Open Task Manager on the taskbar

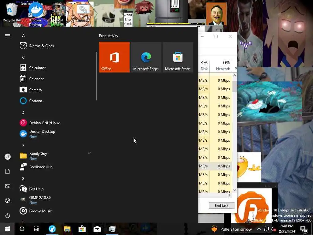point(112,229)
